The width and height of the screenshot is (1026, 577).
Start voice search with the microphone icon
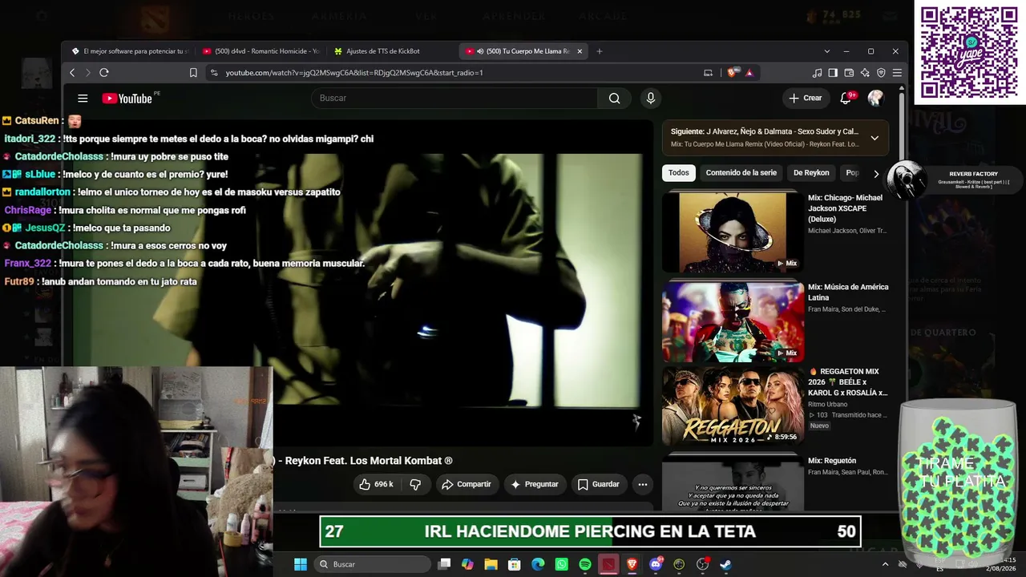point(651,99)
